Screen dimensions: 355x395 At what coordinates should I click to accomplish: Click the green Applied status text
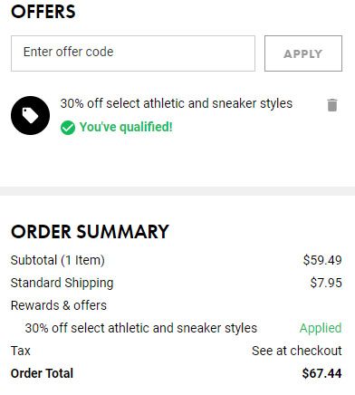pyautogui.click(x=321, y=328)
